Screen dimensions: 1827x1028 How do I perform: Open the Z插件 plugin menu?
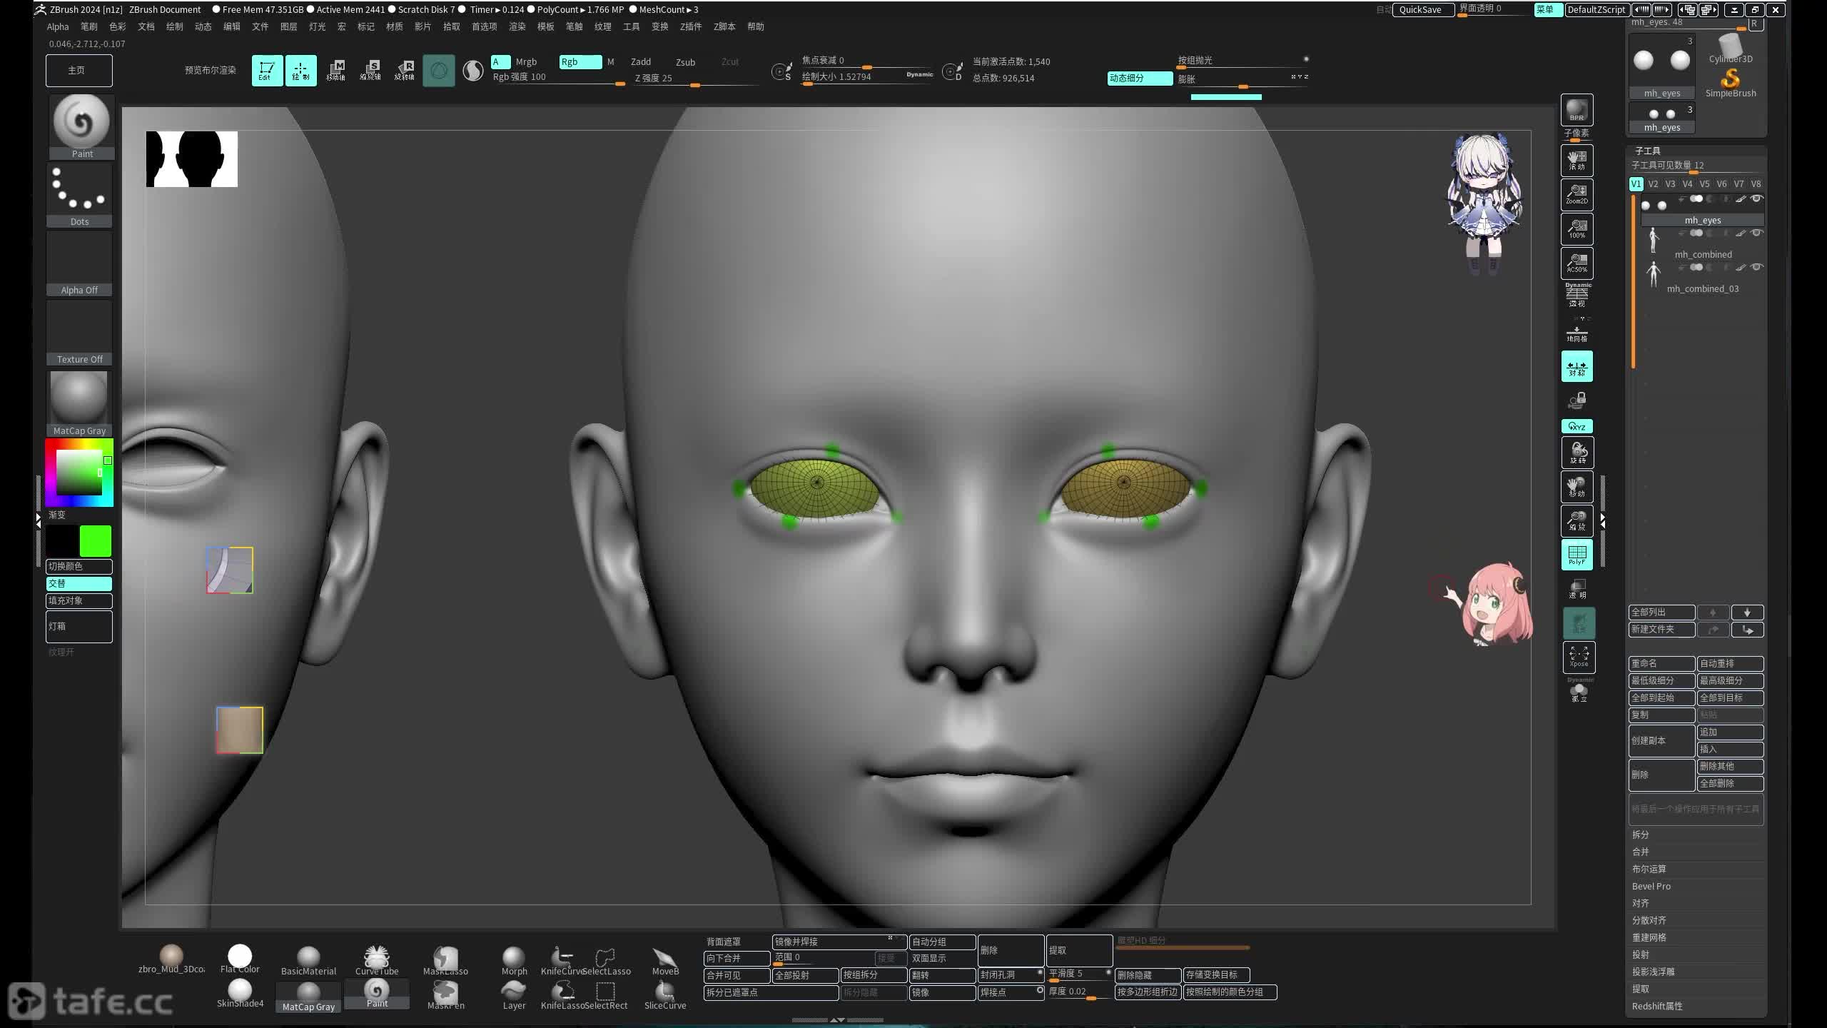690,26
